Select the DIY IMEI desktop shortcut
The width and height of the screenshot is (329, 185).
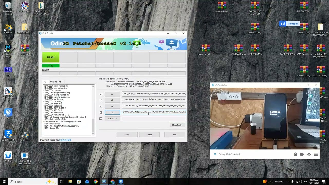[x=8, y=71]
